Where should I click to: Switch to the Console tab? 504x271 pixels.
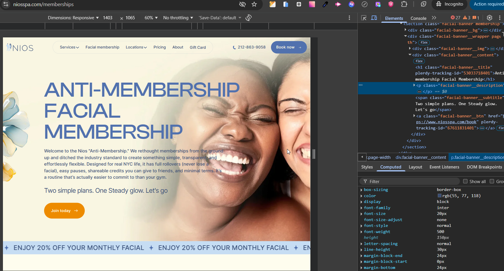coord(418,18)
